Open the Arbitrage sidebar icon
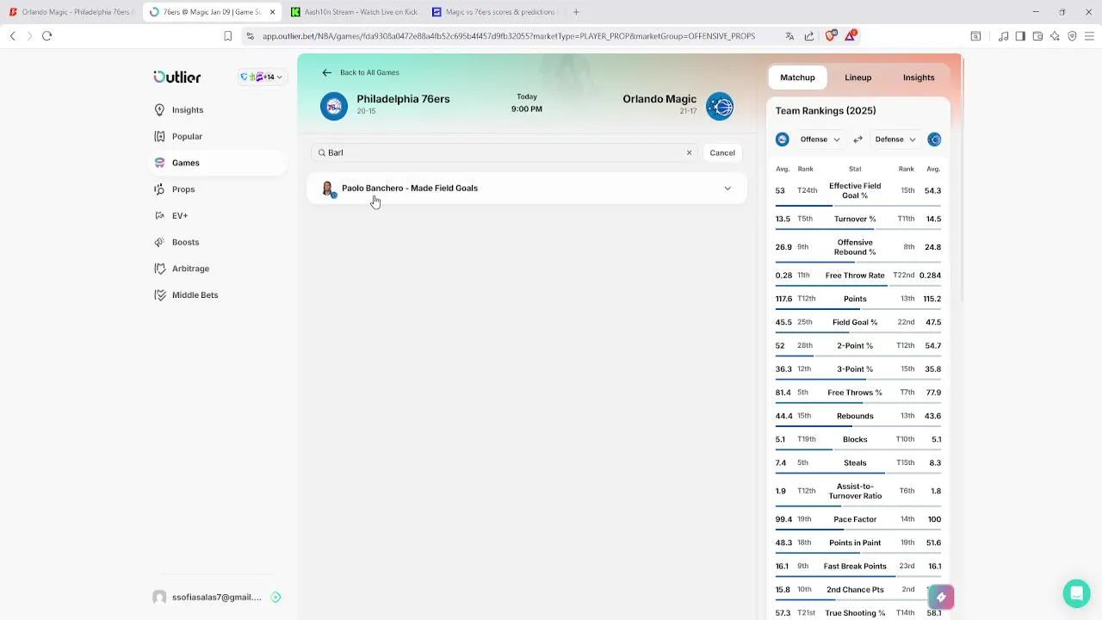This screenshot has height=620, width=1102. point(159,269)
